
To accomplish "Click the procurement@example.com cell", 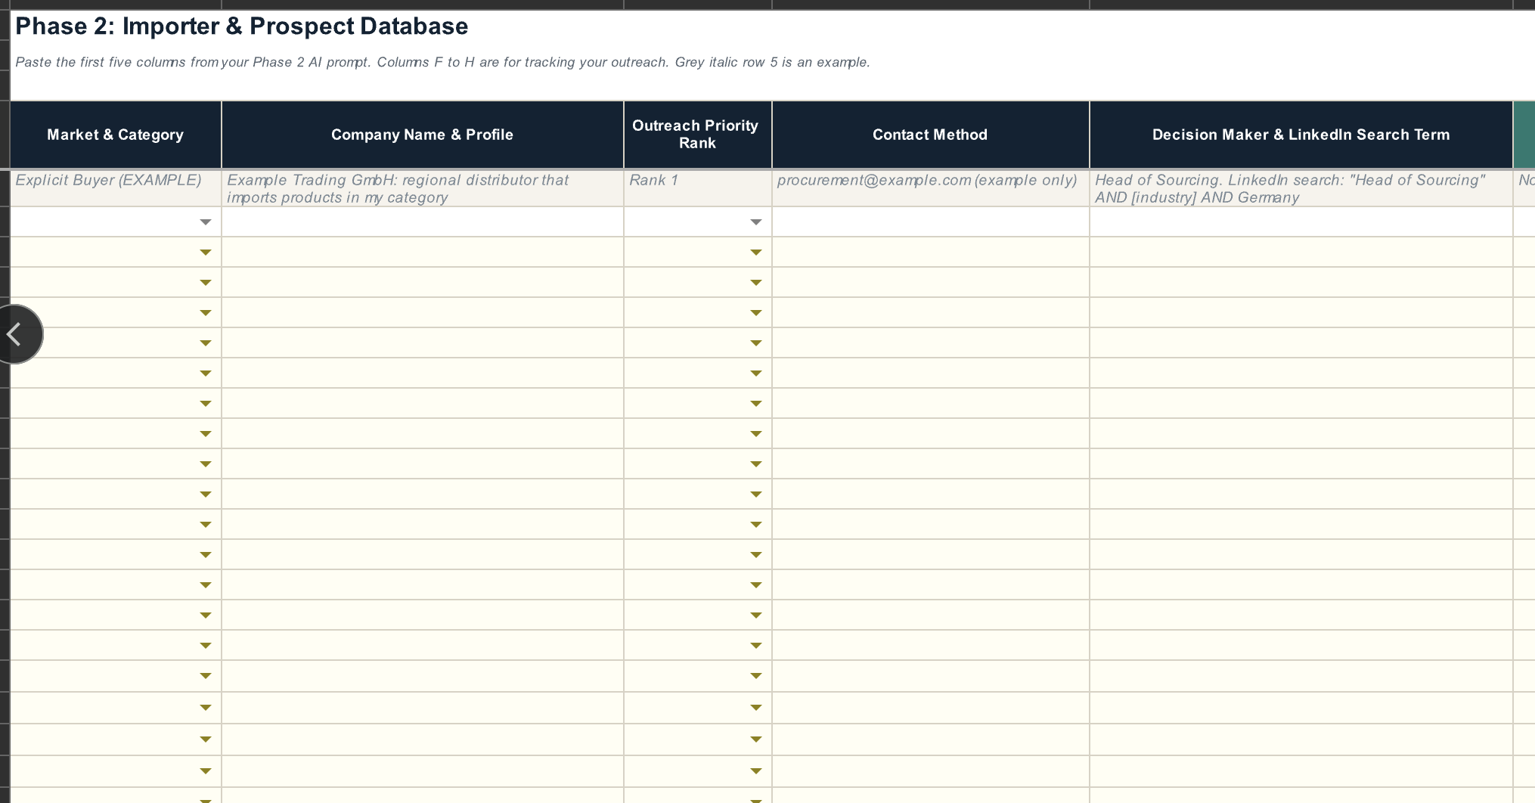I will [930, 188].
